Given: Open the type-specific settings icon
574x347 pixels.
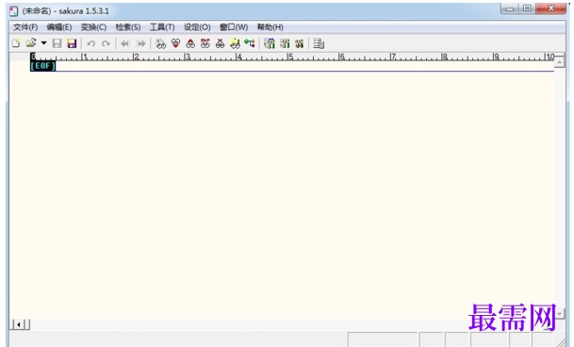Looking at the screenshot, I should pos(285,44).
